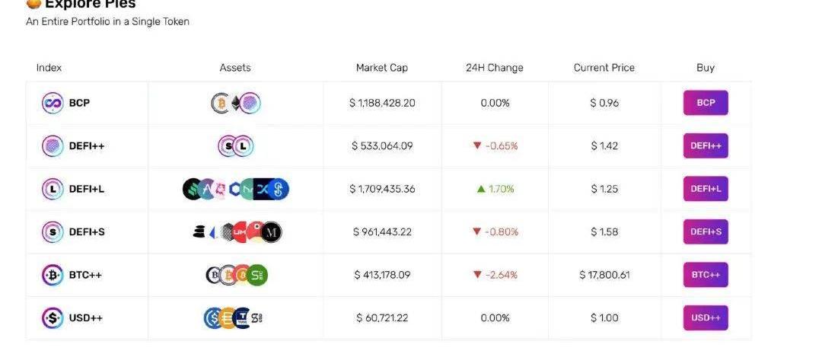Click the USD++ index icon
The width and height of the screenshot is (822, 351).
53,317
